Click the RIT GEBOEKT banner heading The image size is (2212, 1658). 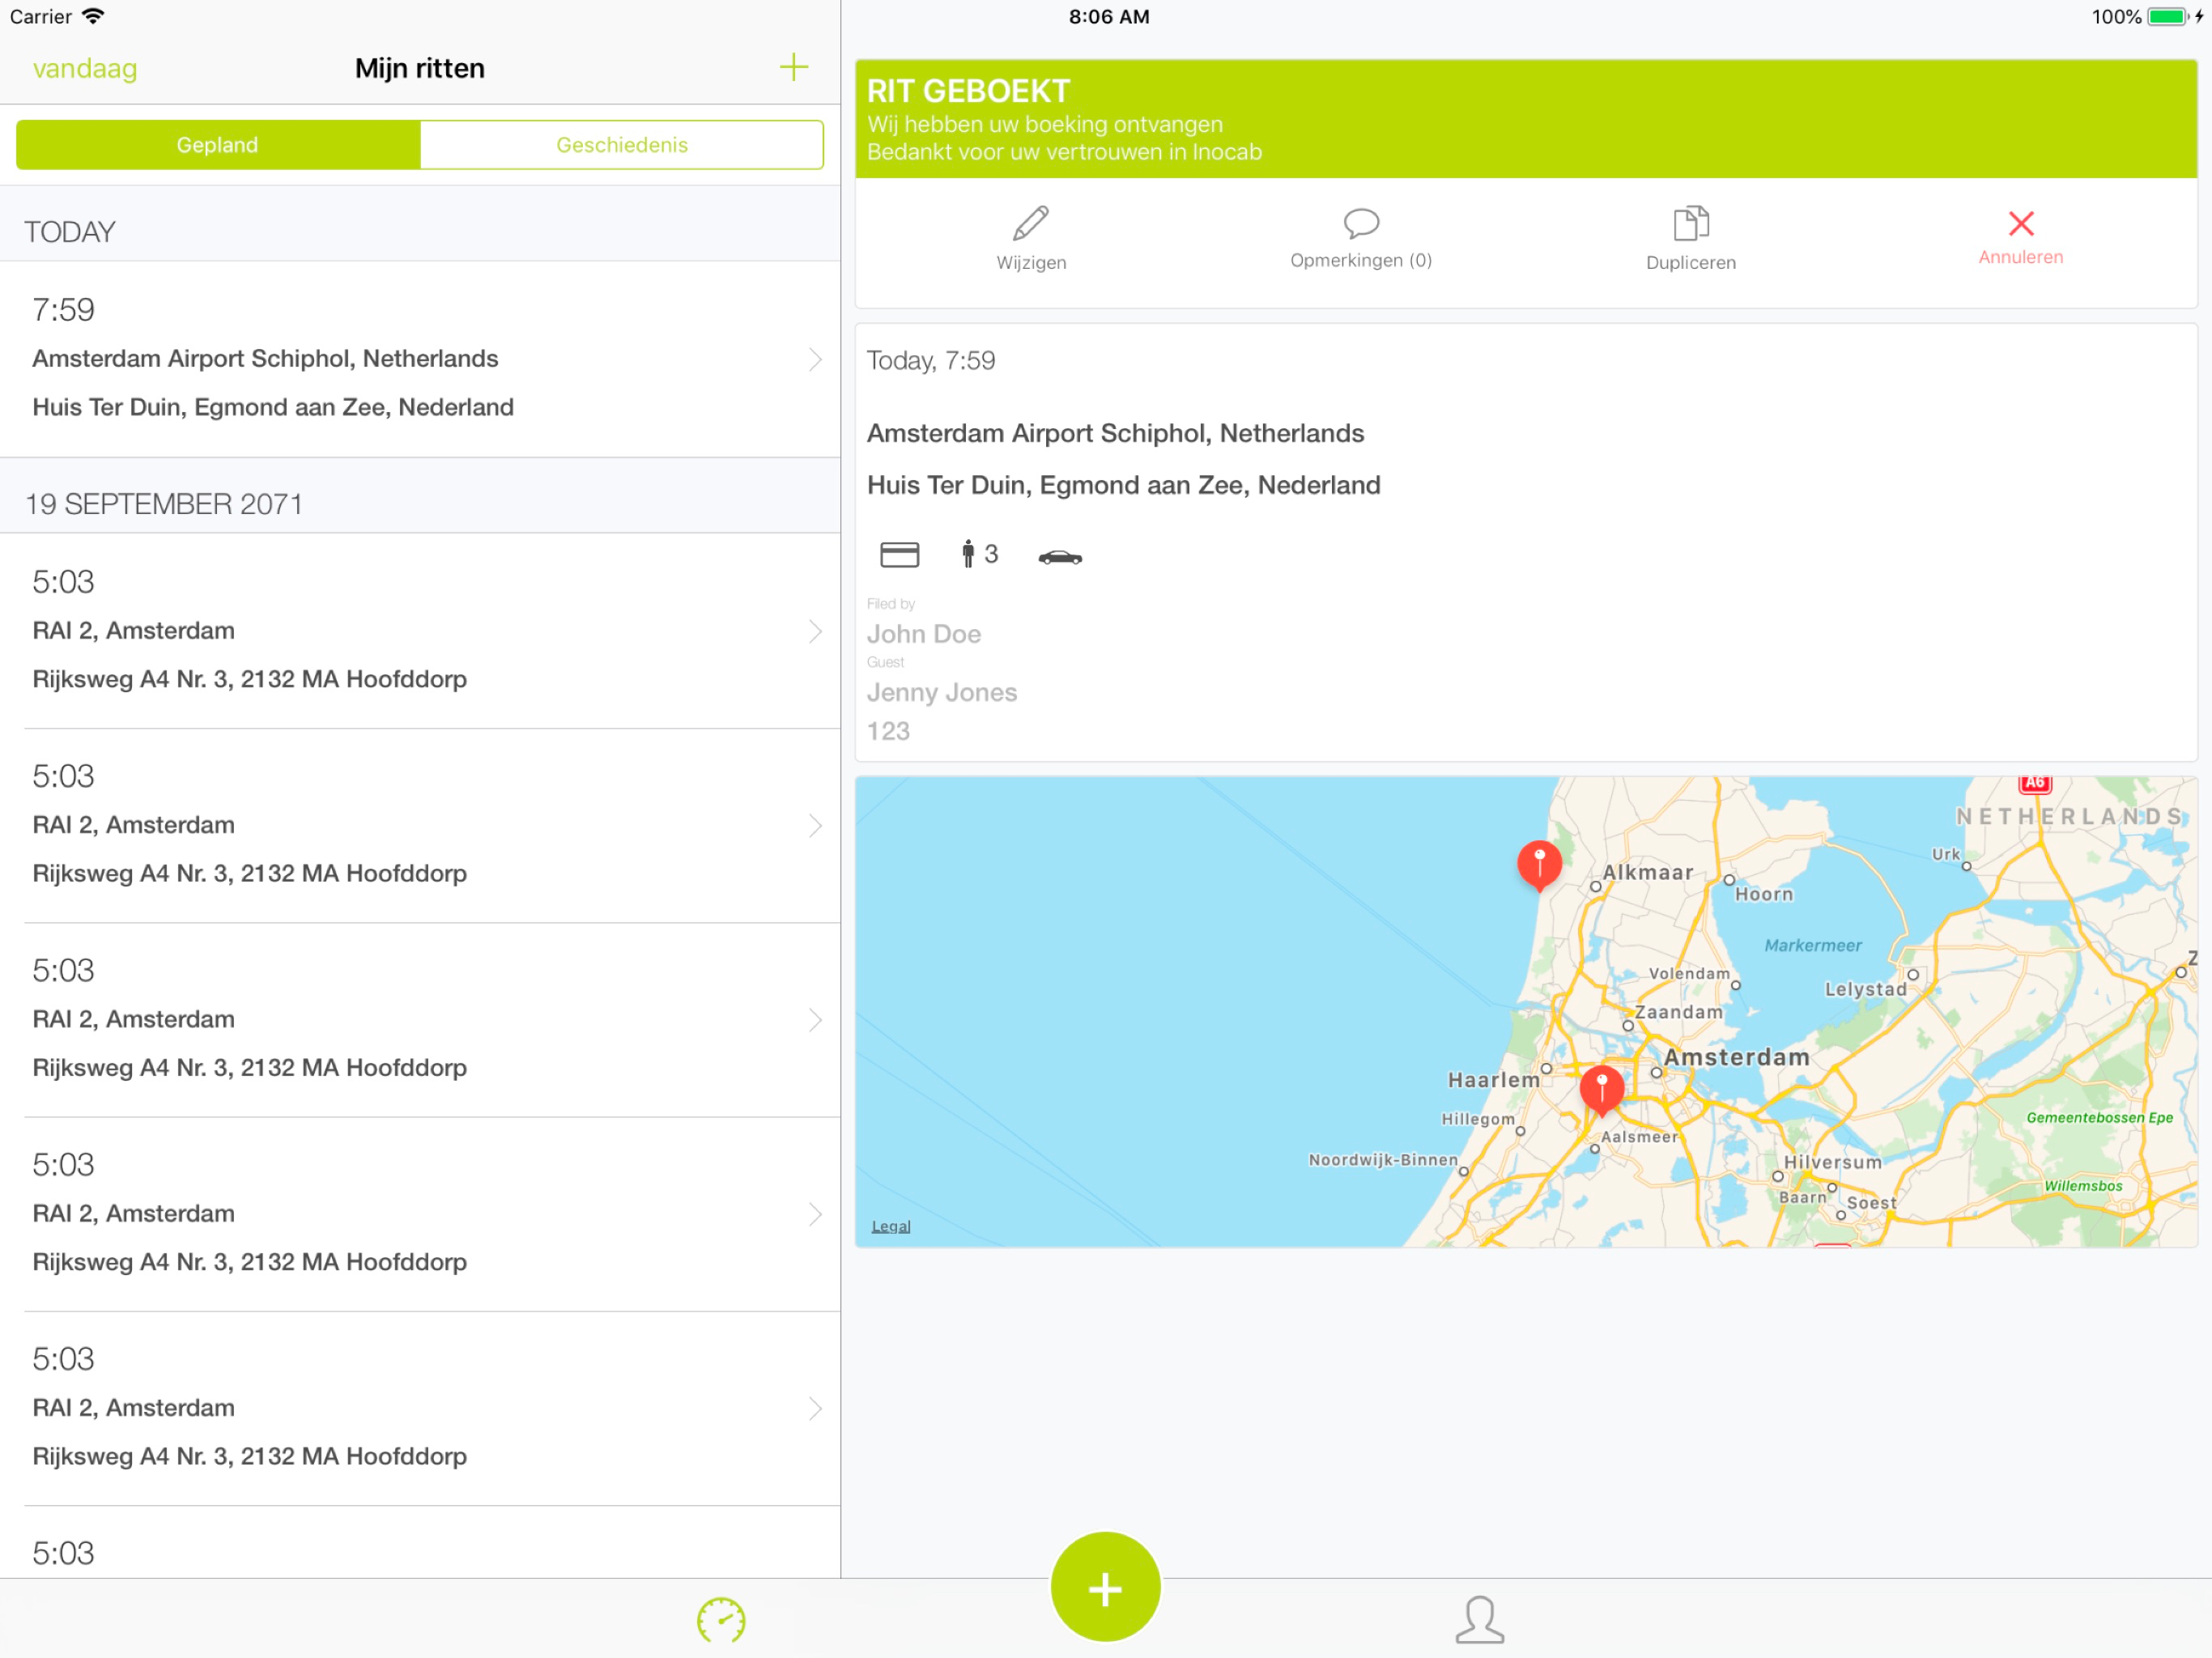(968, 91)
